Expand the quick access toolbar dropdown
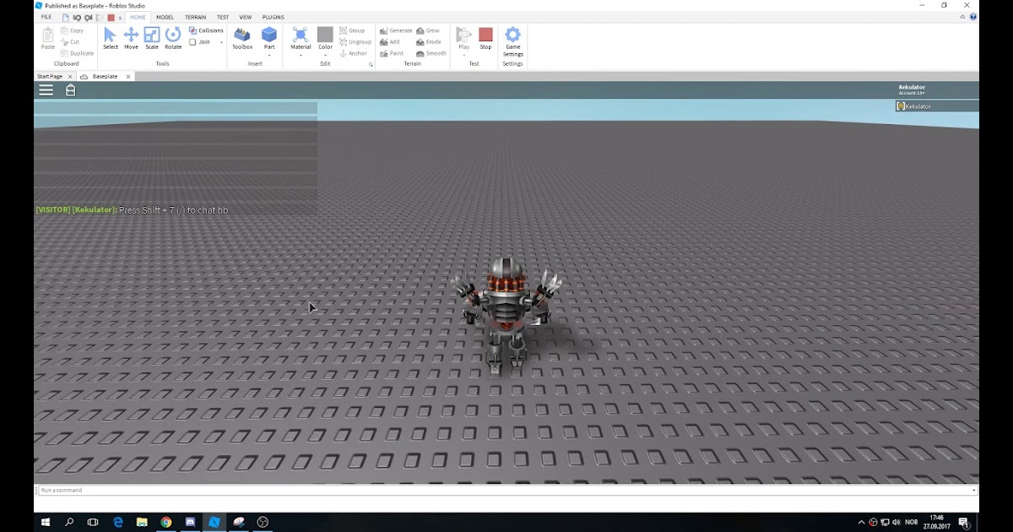 121,17
